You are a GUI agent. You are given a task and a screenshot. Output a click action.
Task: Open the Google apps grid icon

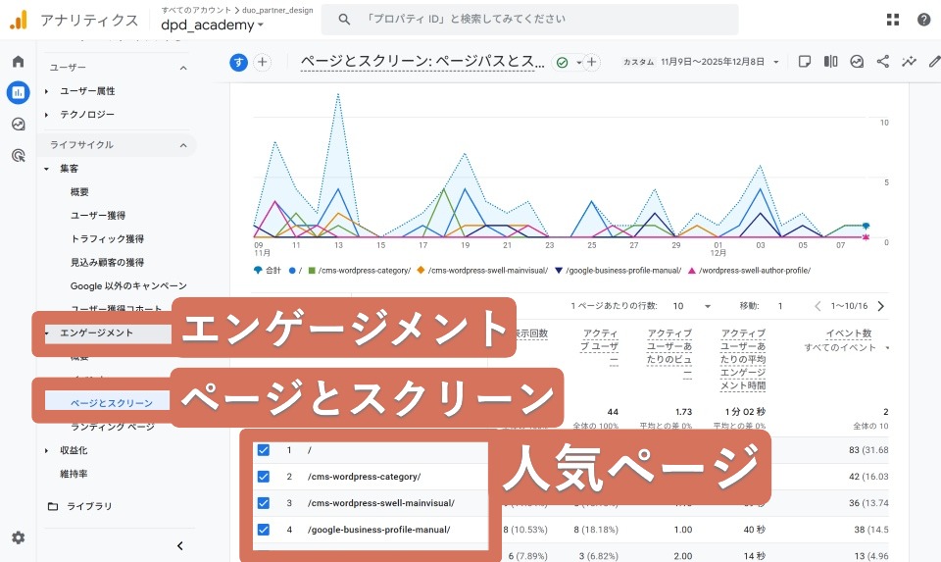pyautogui.click(x=892, y=19)
